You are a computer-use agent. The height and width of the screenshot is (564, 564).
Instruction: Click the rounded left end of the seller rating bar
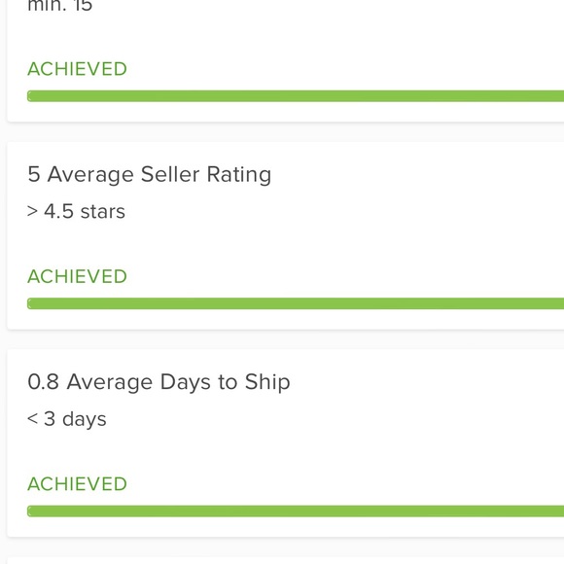tap(30, 303)
